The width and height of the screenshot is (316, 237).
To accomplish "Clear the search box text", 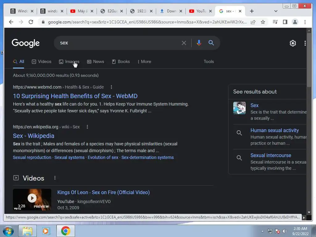I will [184, 43].
